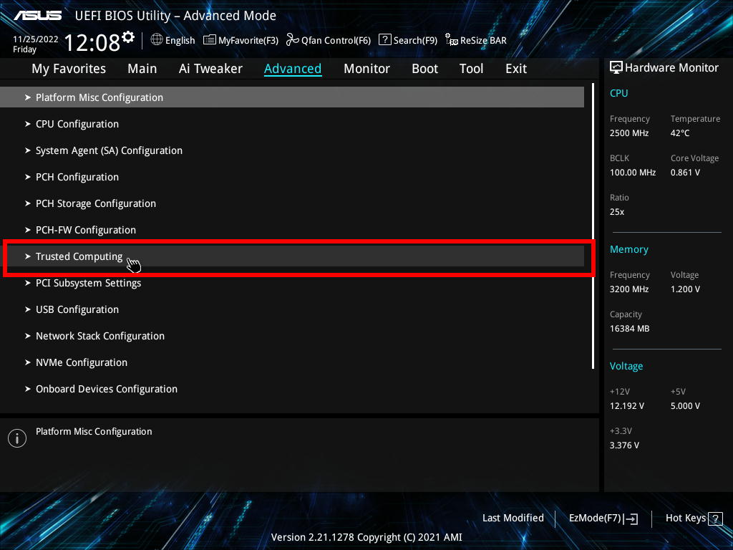Click the MyFavorite list icon

[x=210, y=40]
